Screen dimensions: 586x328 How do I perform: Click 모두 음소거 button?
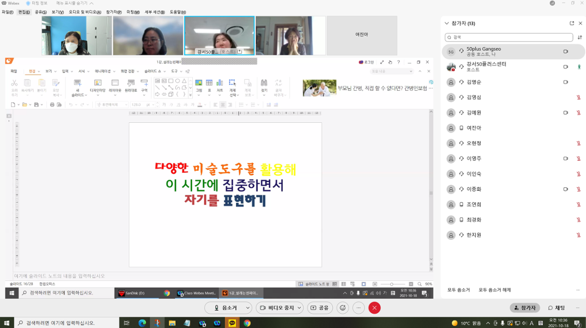pos(458,290)
